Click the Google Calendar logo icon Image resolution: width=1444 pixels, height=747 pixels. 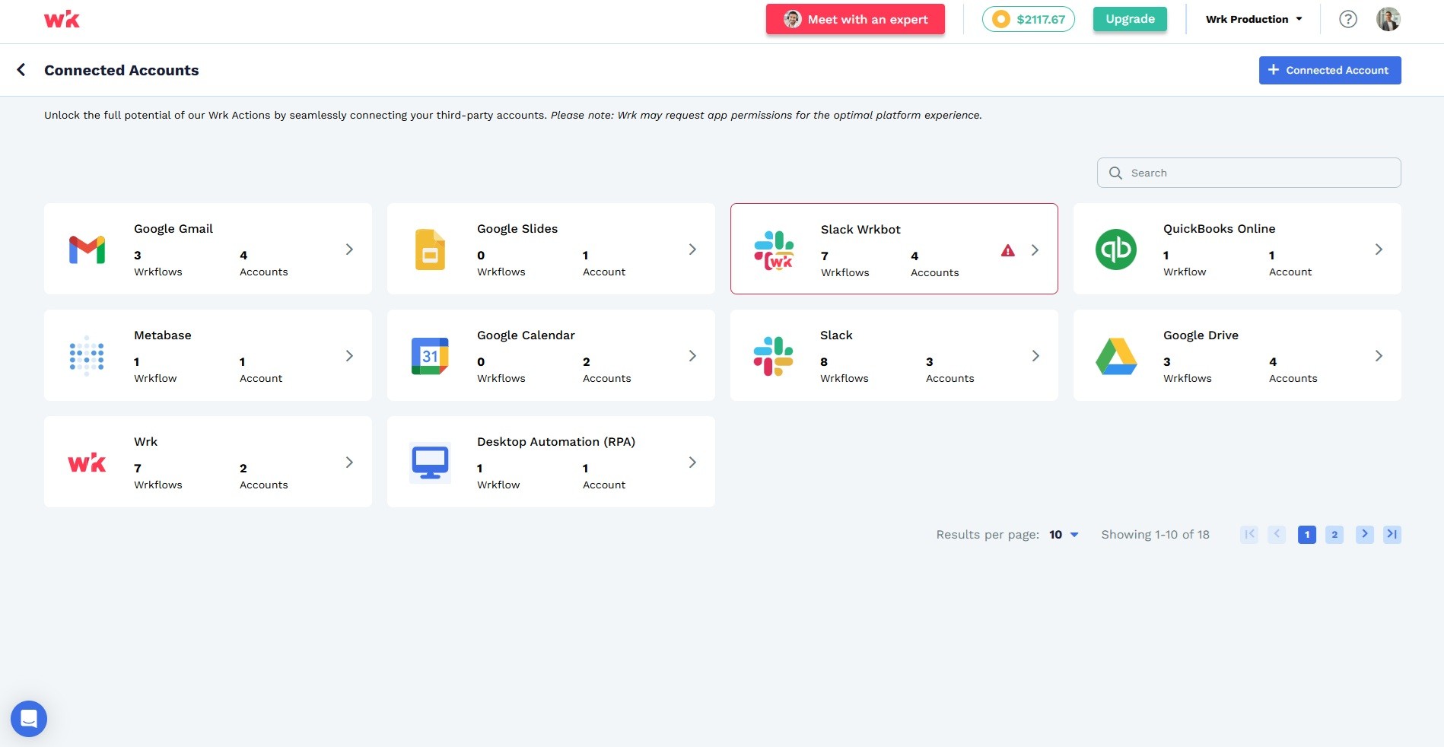click(430, 355)
